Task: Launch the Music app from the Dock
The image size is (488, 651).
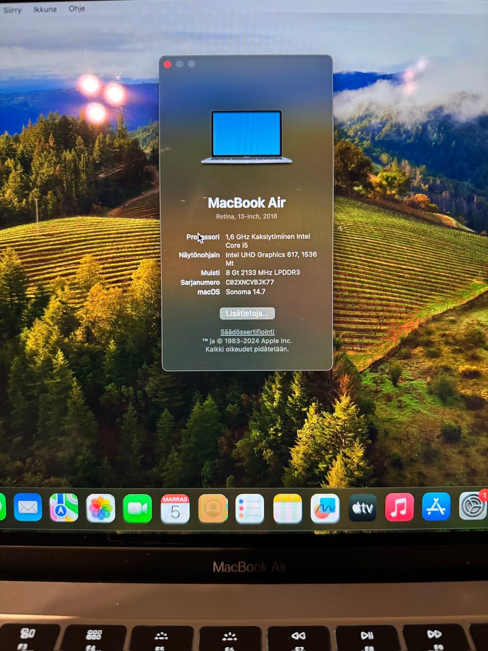Action: tap(400, 507)
